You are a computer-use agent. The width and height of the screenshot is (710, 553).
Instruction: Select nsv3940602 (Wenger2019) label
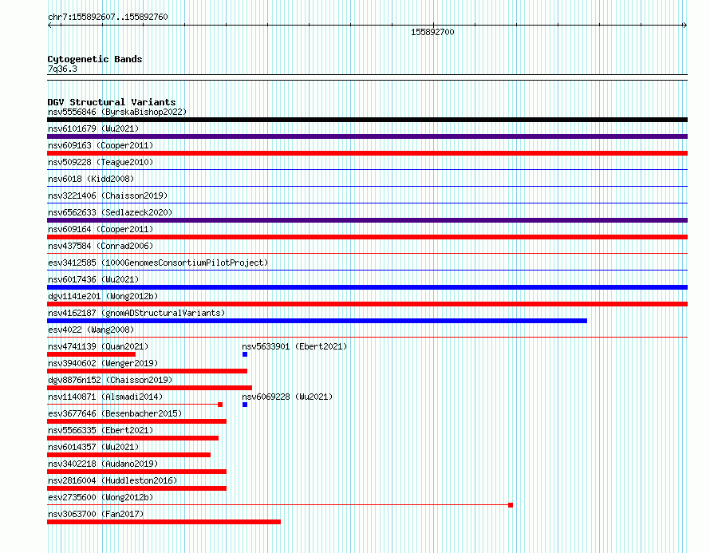(103, 363)
